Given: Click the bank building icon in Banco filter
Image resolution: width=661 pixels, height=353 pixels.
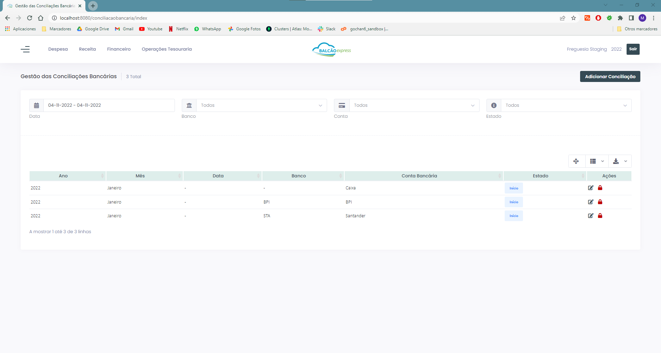Looking at the screenshot, I should 189,105.
